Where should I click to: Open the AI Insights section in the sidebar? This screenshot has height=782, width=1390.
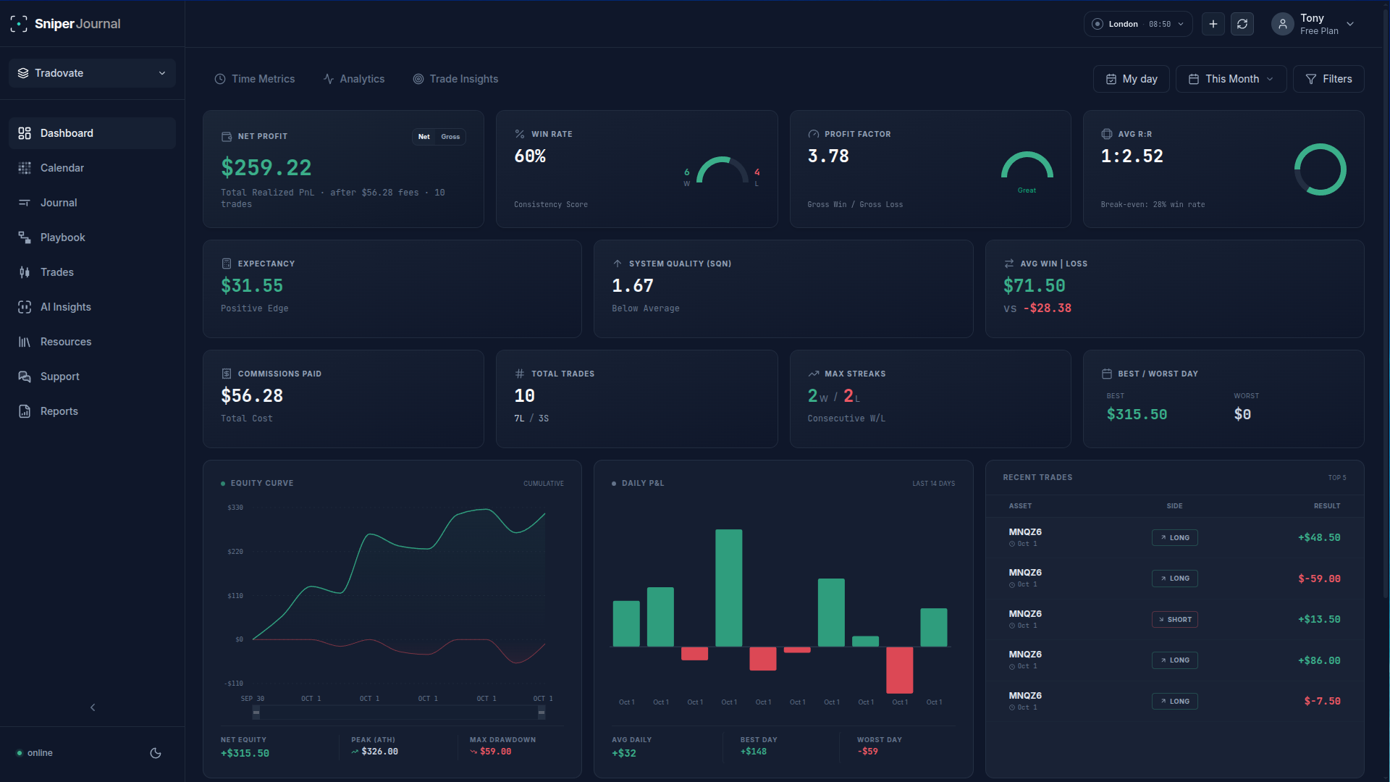coord(92,307)
